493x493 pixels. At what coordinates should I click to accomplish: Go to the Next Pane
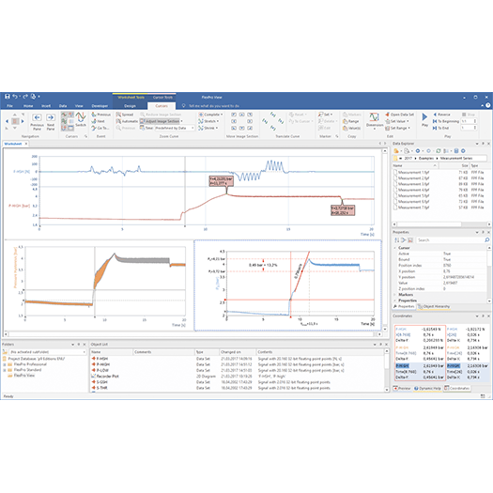point(51,122)
